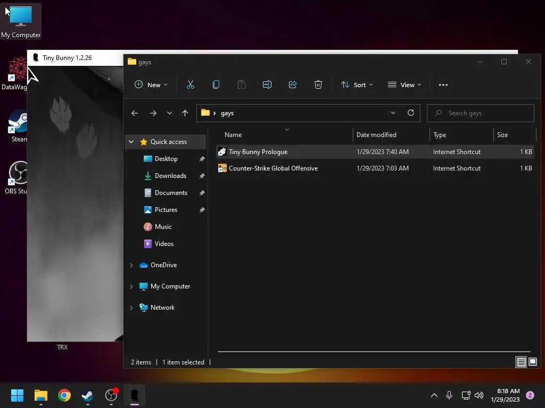This screenshot has width=545, height=408.
Task: Switch to large thumbnails view icon
Action: 533,362
